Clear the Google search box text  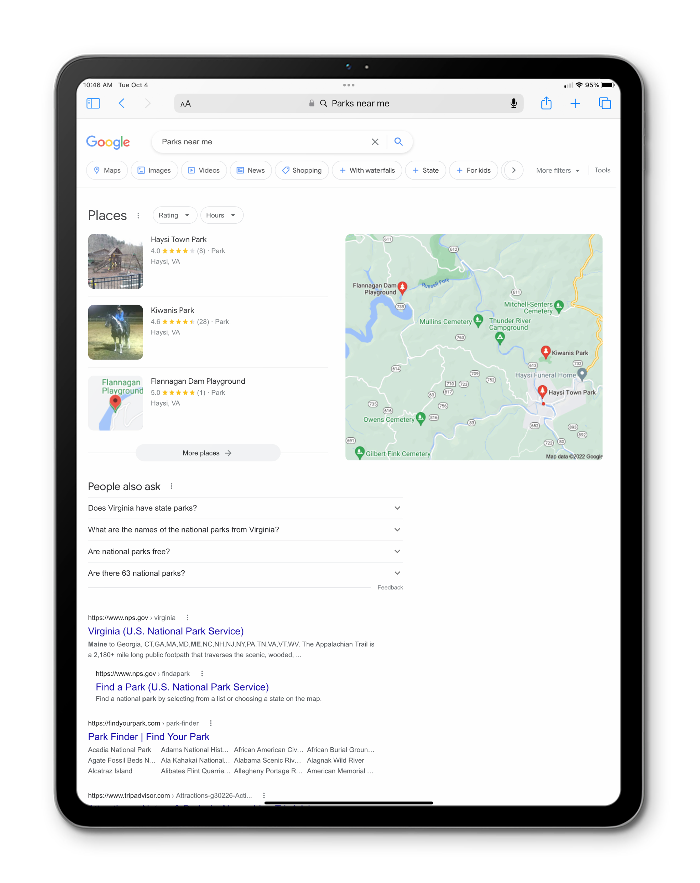point(375,142)
